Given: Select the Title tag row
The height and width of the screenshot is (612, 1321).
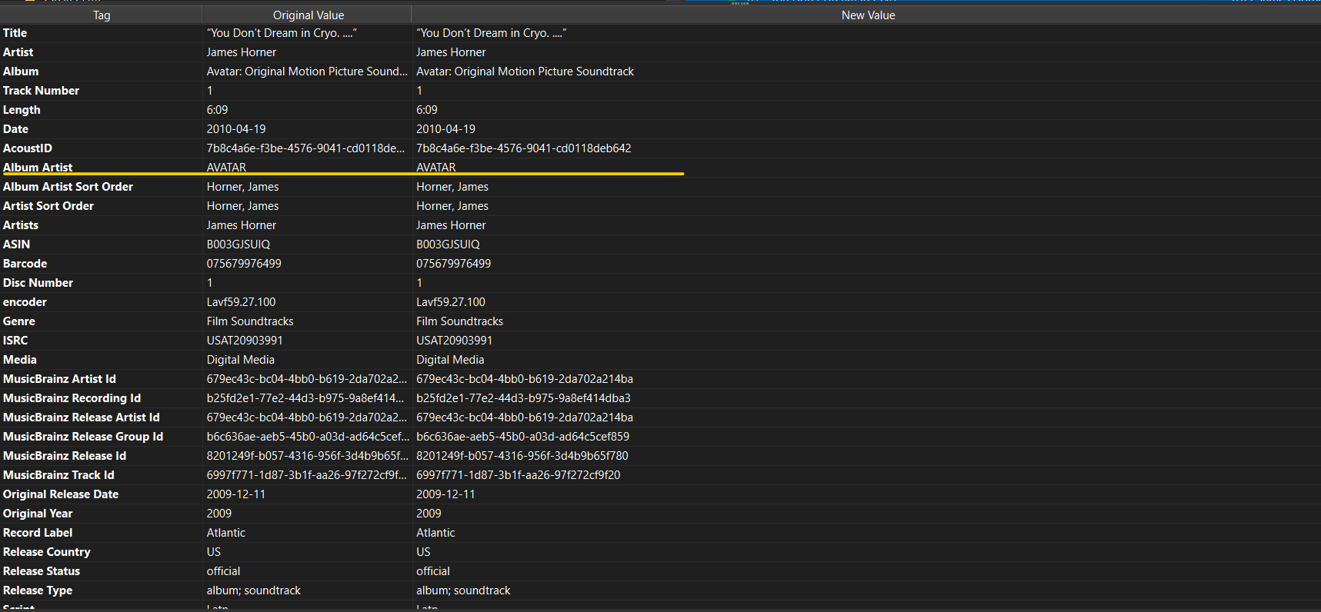Looking at the screenshot, I should pyautogui.click(x=660, y=33).
